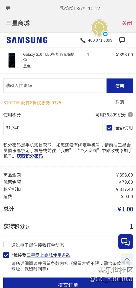Open the notification icon in status bar
Image resolution: width=136 pixels, height=288 pixels.
click(8, 8)
